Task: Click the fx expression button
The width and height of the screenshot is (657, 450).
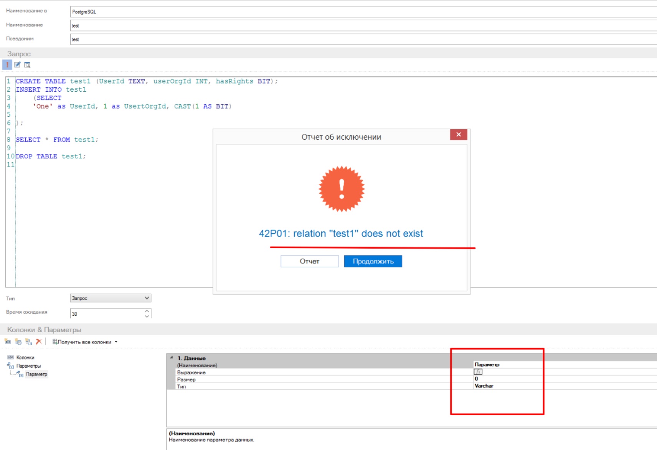Action: pos(478,372)
